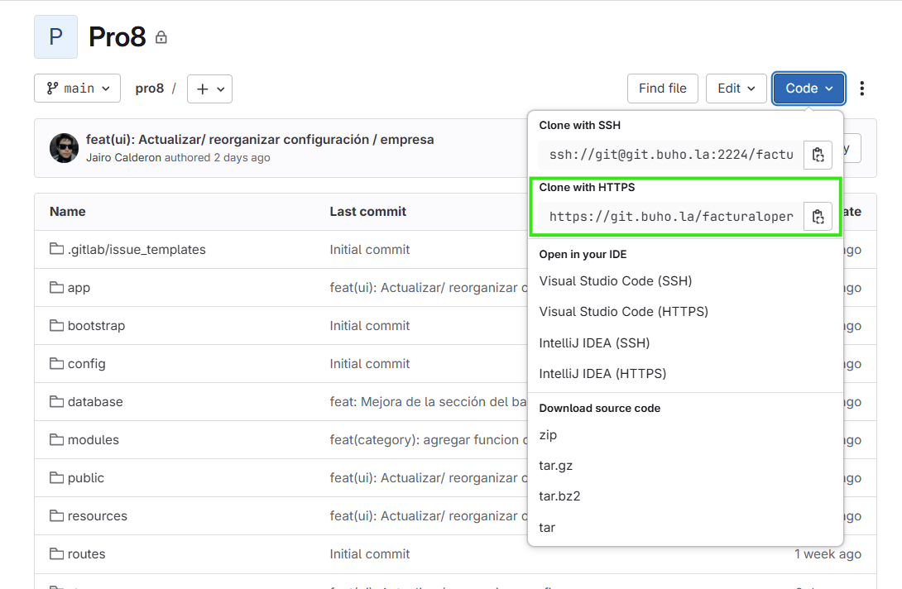The image size is (902, 589).
Task: Click Jairo Calderon's profile avatar
Action: click(x=64, y=148)
